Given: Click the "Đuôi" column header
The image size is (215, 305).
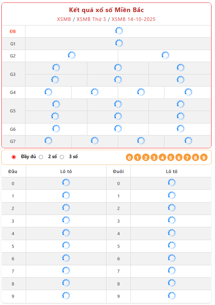Looking at the screenshot, I should click(x=118, y=171).
